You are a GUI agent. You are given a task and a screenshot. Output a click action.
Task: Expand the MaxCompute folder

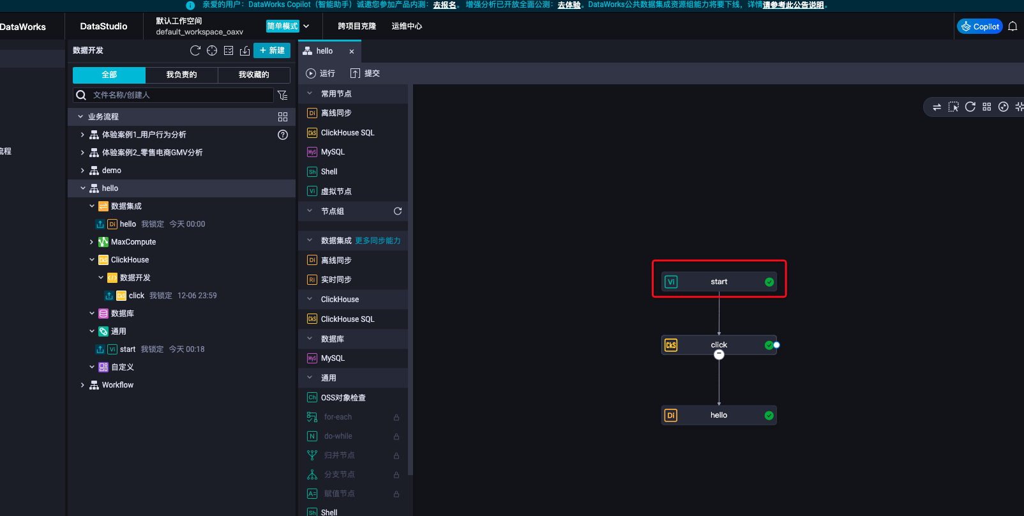91,242
